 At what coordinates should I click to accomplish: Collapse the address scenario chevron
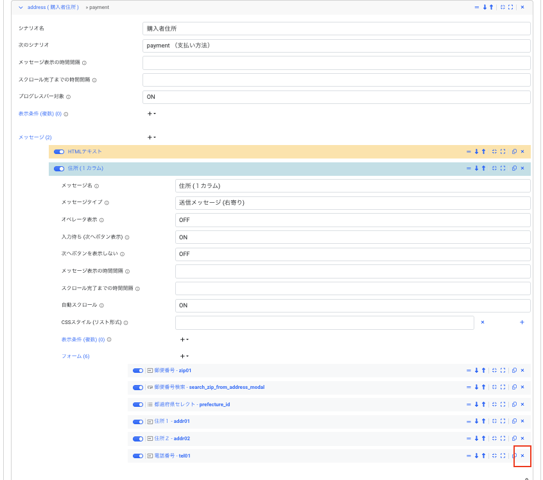(21, 7)
